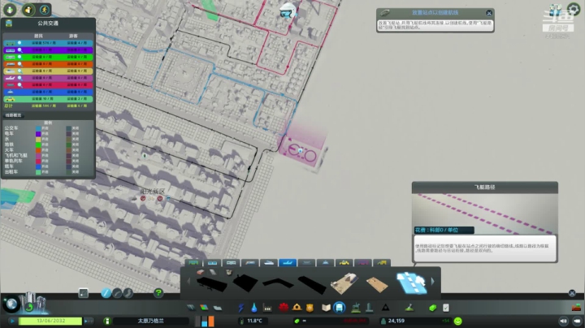Open the taxi transport tab
Screen dimensions: 585x328
click(344, 263)
